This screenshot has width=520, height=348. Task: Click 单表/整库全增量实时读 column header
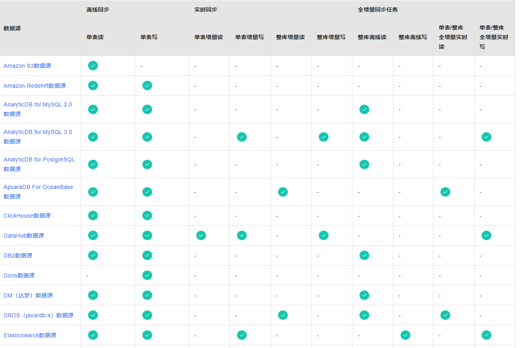coord(453,37)
